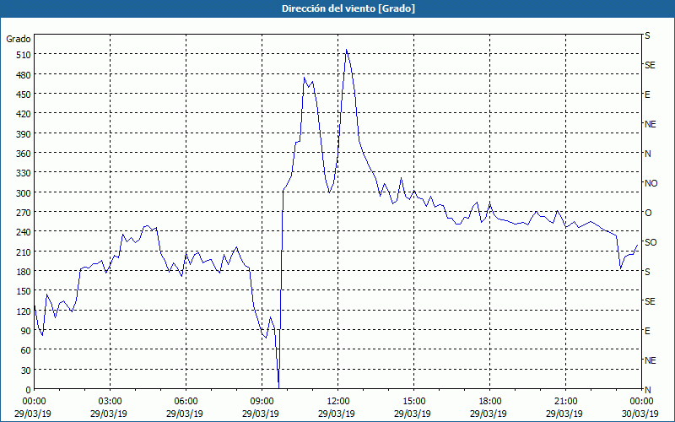This screenshot has width=675, height=422.
Task: Click the 360 degree axis label
Action: (24, 154)
